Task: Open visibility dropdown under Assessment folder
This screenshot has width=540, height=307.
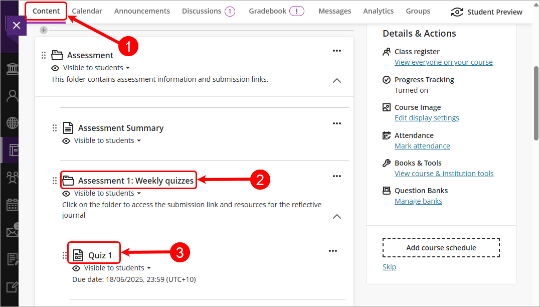Action: (x=96, y=68)
